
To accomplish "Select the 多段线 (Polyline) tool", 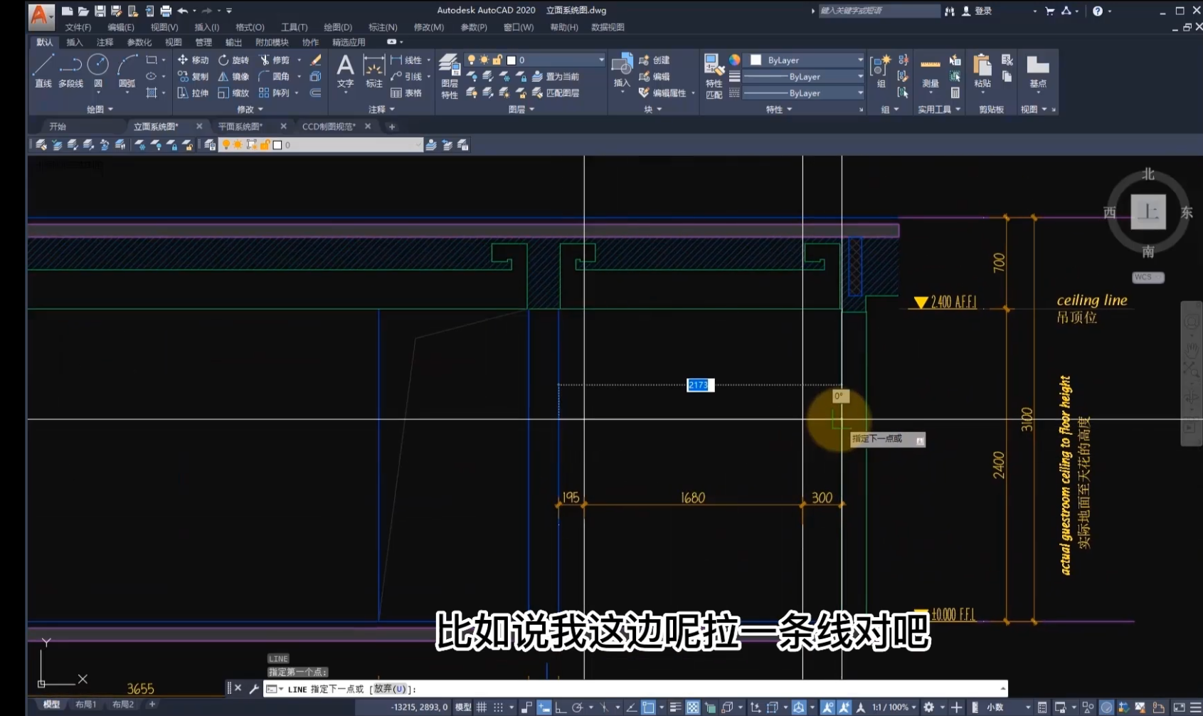I will coord(70,70).
